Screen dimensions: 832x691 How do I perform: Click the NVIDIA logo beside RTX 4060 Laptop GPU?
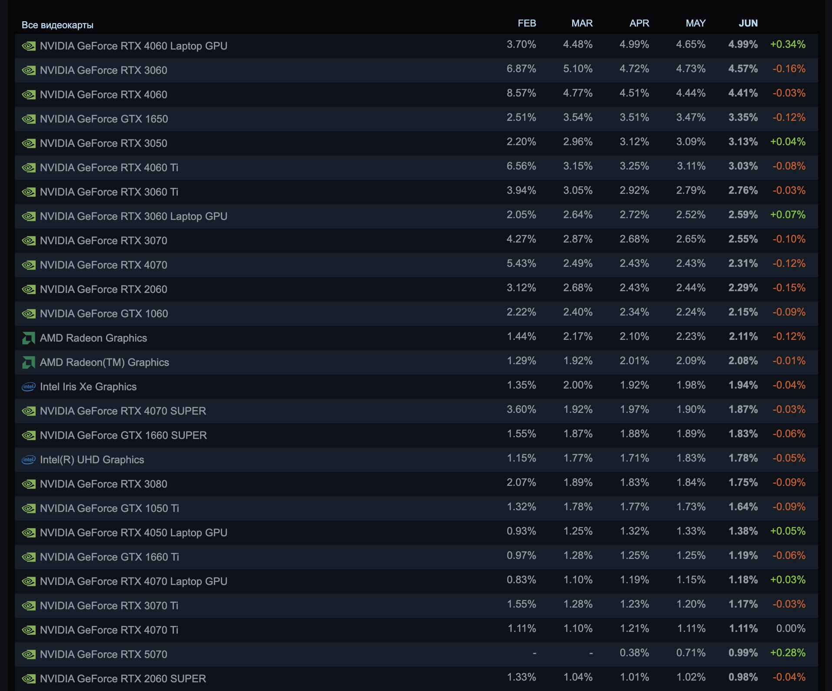pos(29,46)
